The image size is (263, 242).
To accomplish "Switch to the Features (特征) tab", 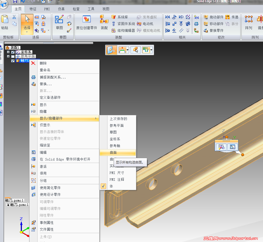I will click(33, 9).
